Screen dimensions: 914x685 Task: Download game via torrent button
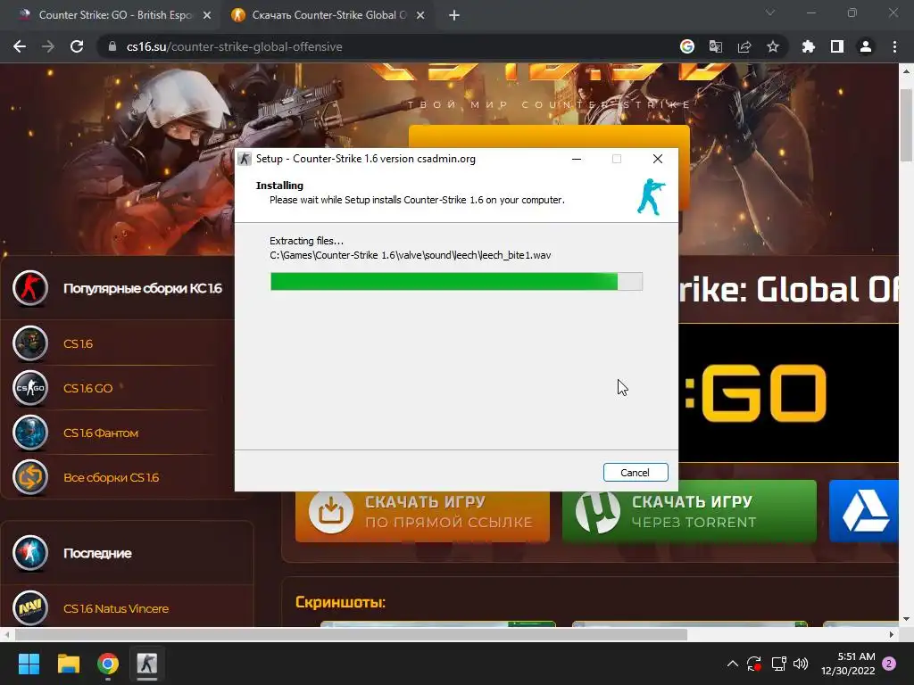tap(690, 511)
